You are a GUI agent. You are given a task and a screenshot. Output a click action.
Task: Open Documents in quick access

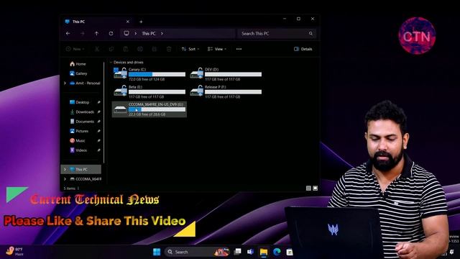pyautogui.click(x=82, y=122)
